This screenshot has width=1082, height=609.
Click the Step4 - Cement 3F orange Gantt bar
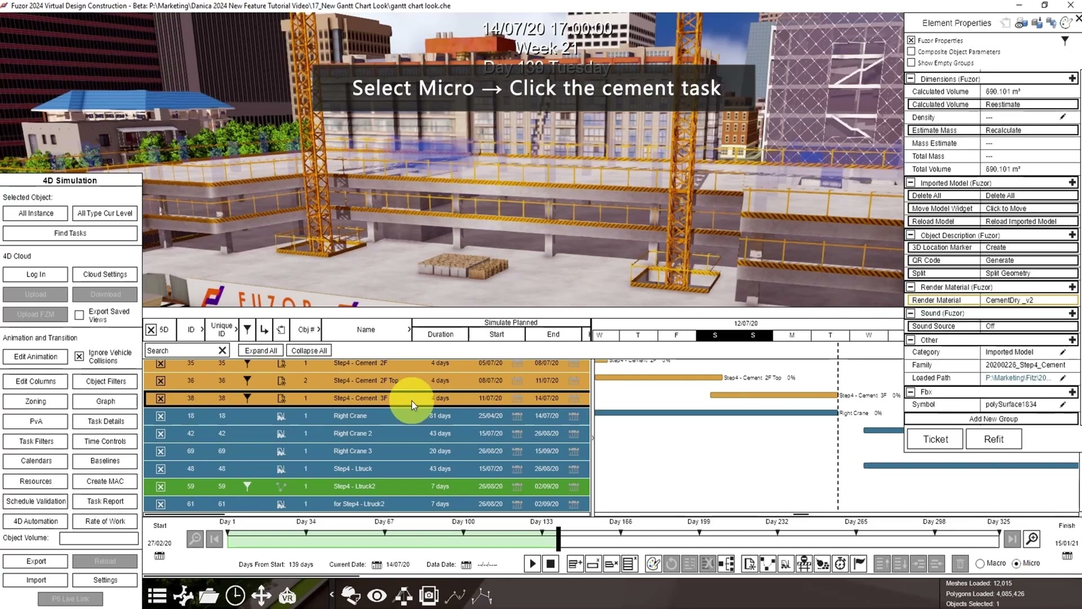click(x=774, y=395)
